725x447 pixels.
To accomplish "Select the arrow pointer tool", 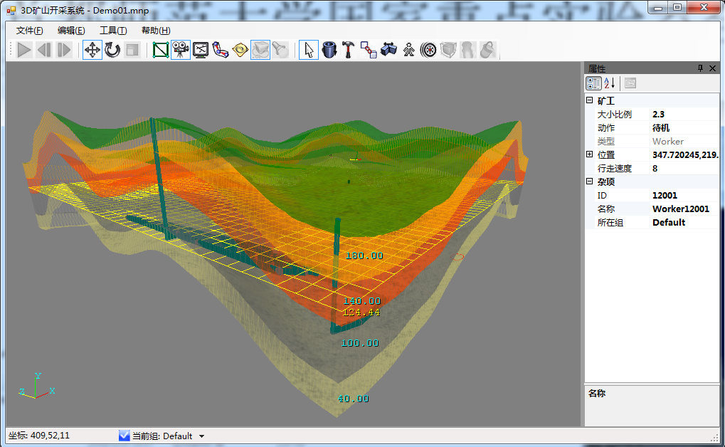I will pyautogui.click(x=309, y=50).
